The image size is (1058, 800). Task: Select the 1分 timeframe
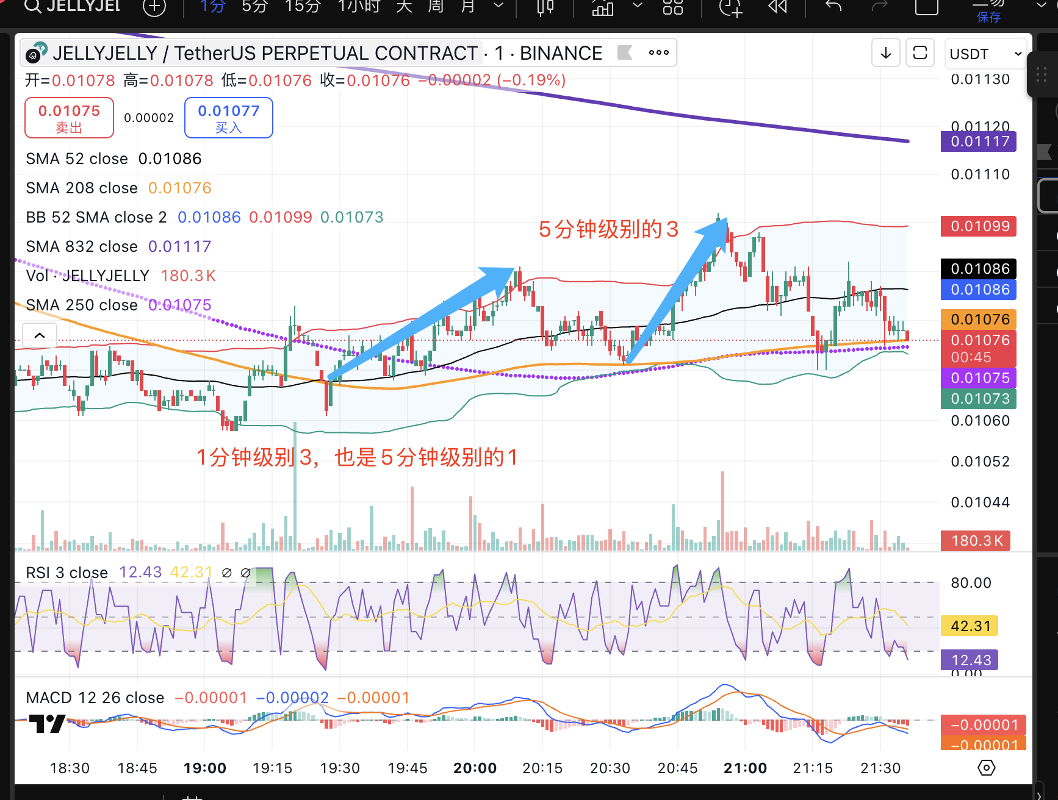(x=213, y=7)
